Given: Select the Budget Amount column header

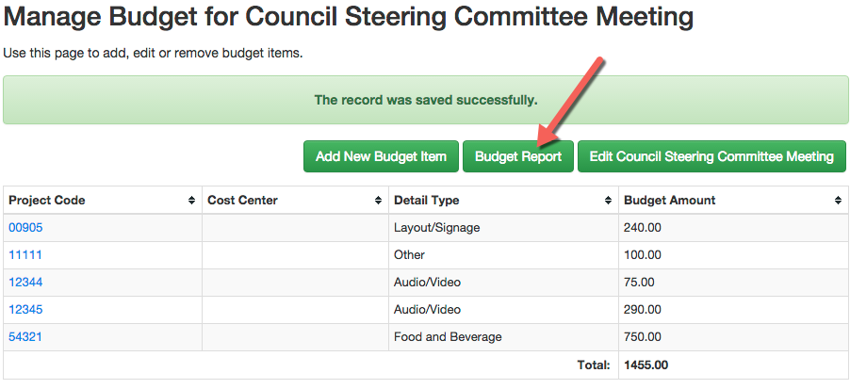Looking at the screenshot, I should pyautogui.click(x=732, y=201).
